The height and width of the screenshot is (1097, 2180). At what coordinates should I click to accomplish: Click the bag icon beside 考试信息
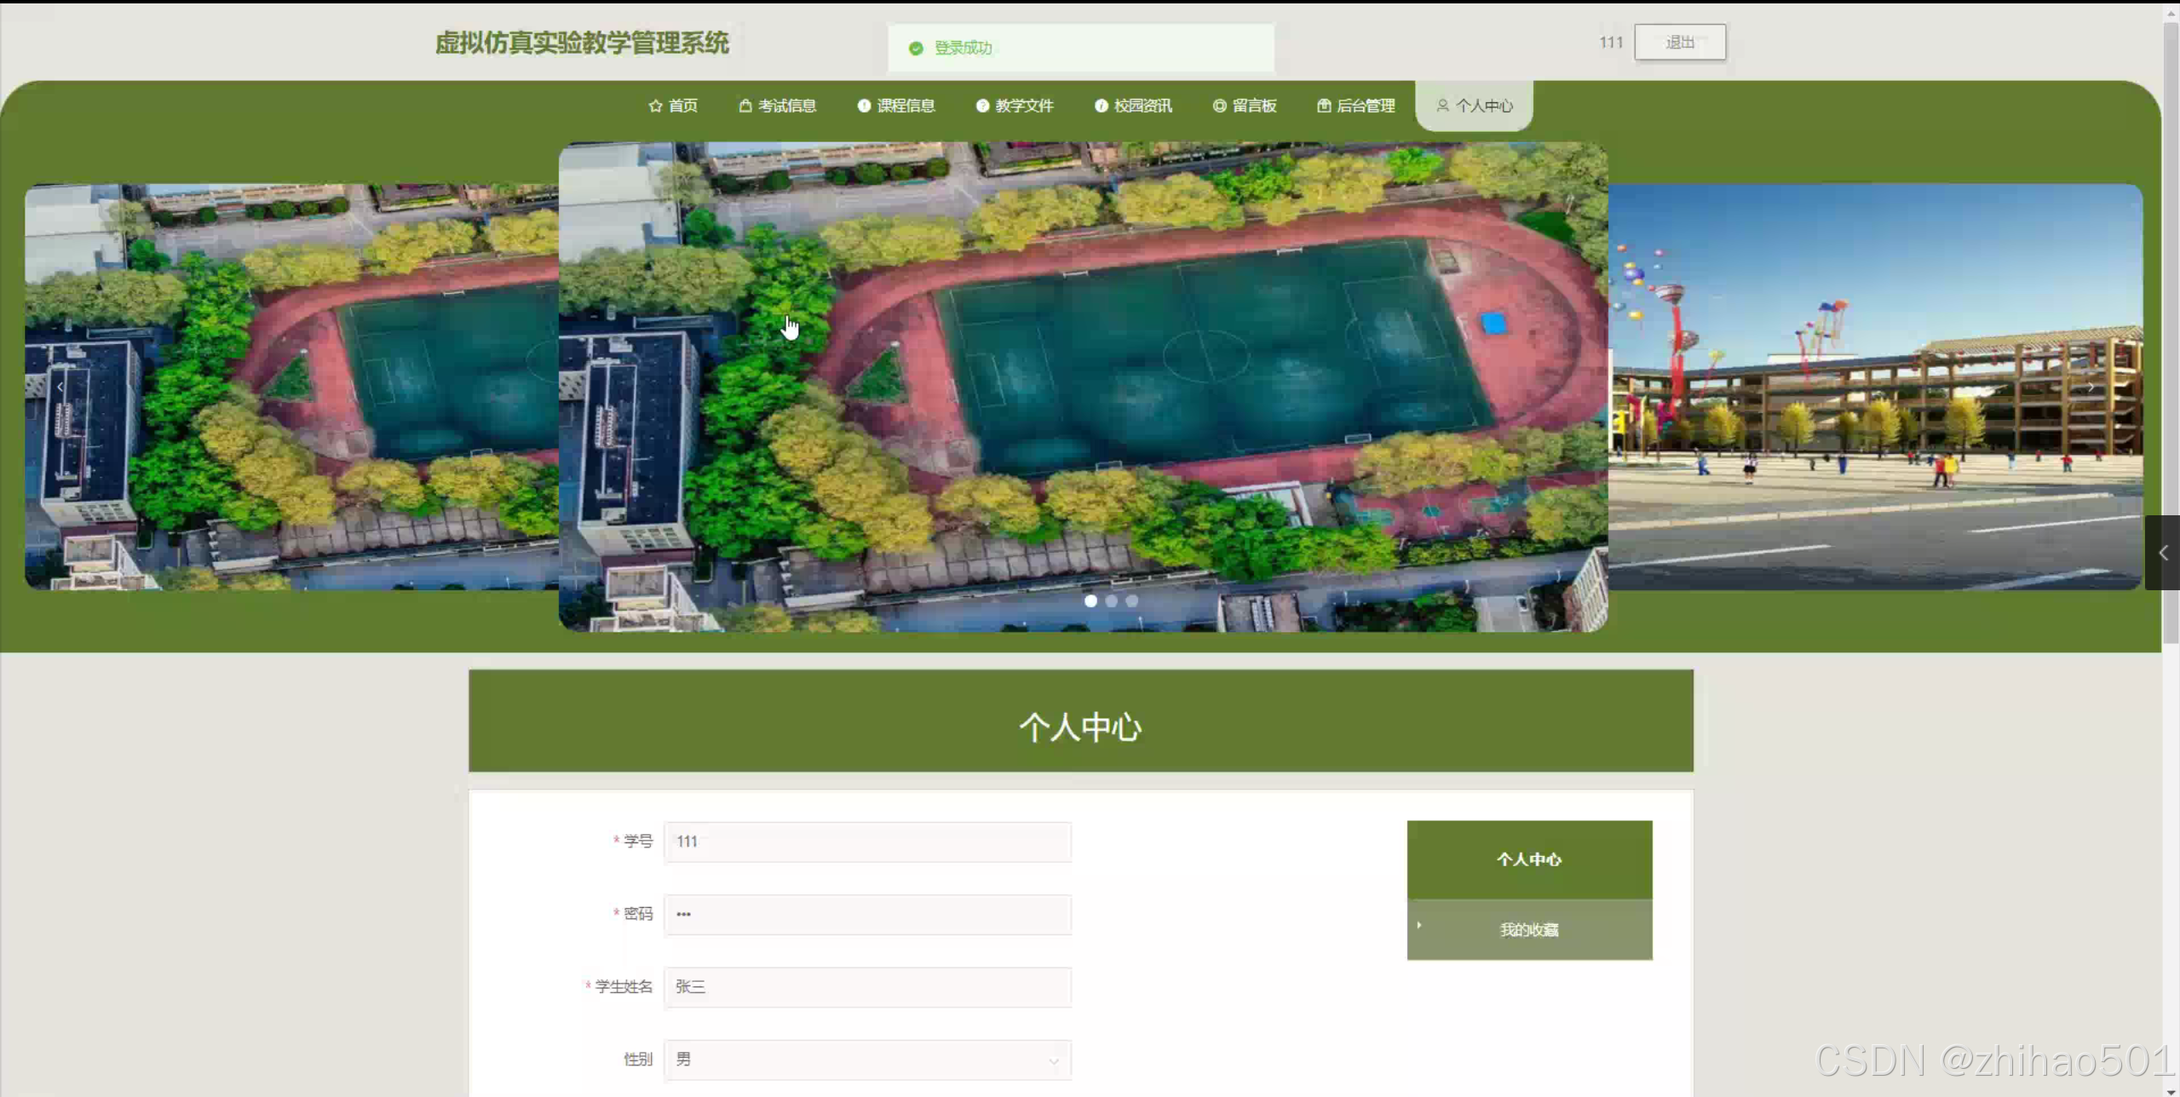[x=745, y=106]
